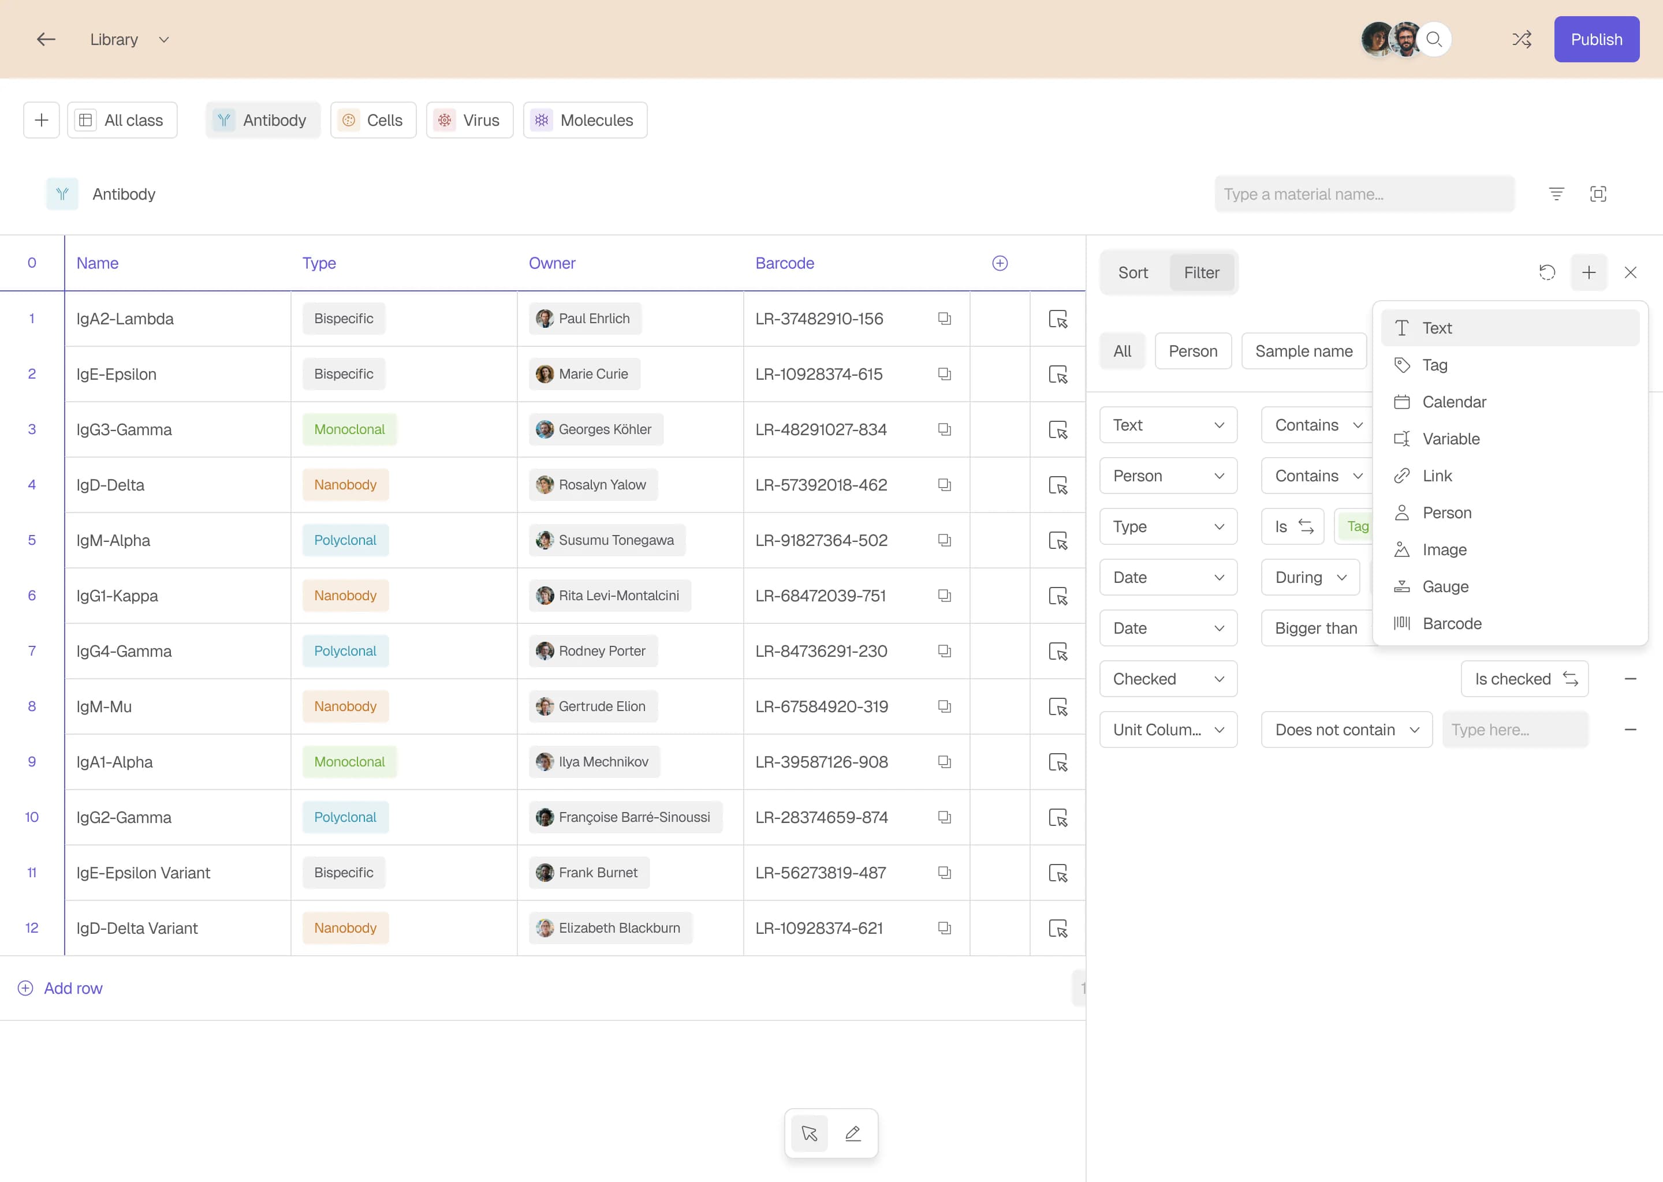Copy the IgD-Delta barcode LR-57392018-462
The height and width of the screenshot is (1182, 1663).
pyautogui.click(x=944, y=485)
